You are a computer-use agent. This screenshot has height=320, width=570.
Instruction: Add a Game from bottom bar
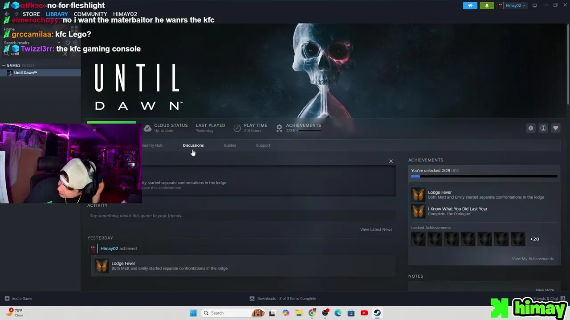pyautogui.click(x=18, y=299)
